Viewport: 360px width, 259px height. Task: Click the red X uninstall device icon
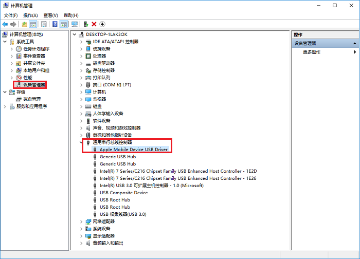94,24
